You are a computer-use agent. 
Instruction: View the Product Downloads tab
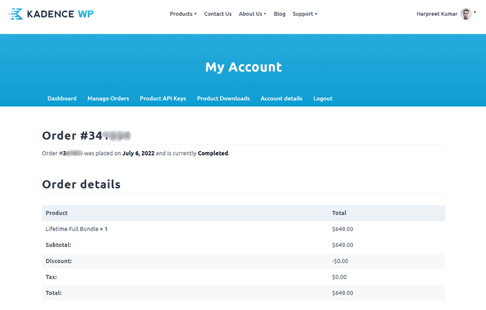pos(223,98)
